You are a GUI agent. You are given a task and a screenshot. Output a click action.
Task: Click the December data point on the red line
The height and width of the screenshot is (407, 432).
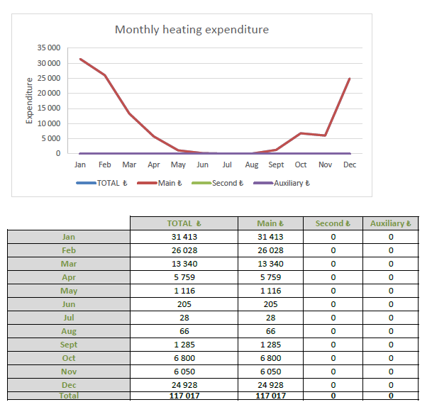point(350,78)
